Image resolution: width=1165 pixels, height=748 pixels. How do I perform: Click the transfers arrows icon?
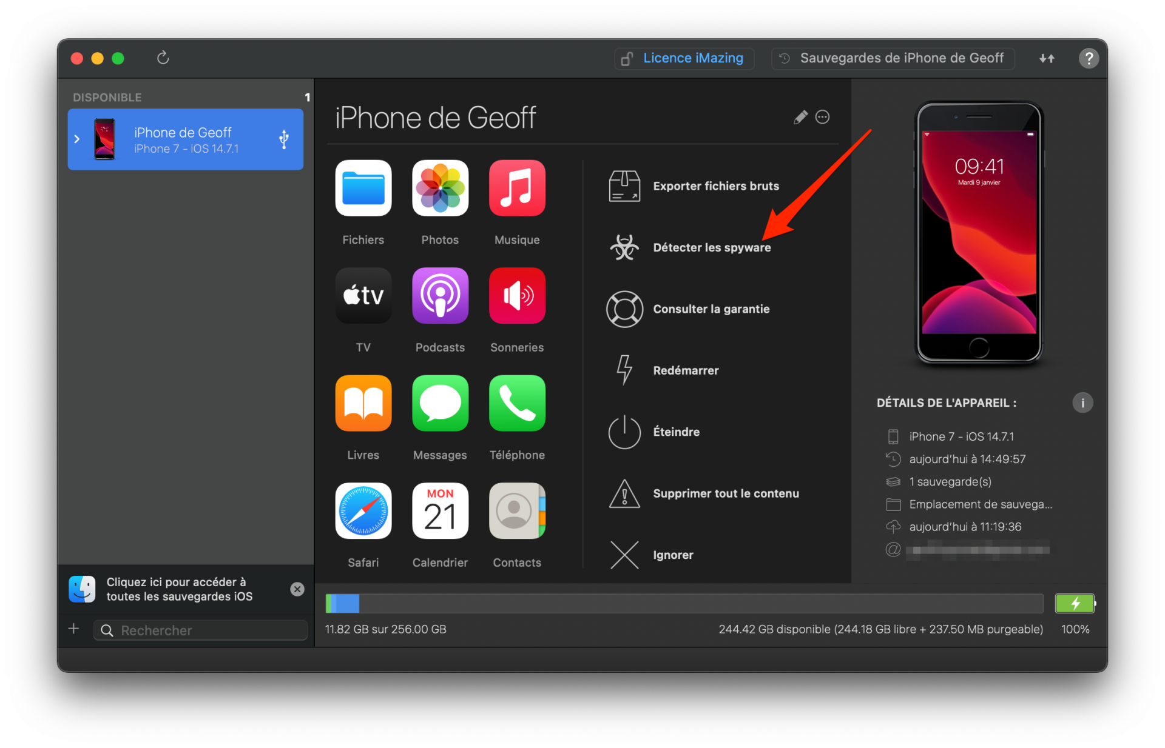click(x=1047, y=58)
